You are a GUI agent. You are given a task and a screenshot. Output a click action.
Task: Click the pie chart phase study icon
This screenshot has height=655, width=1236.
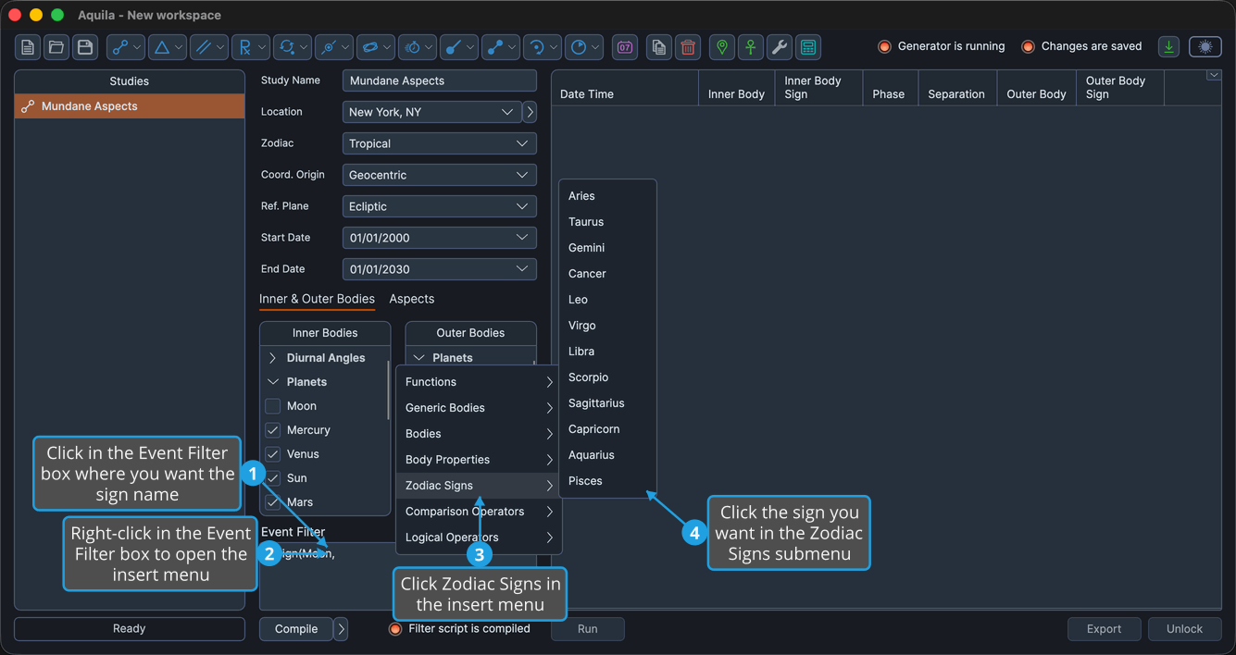[578, 47]
